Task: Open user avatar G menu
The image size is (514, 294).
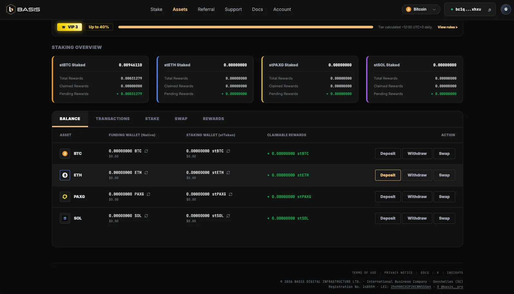Action: (506, 9)
